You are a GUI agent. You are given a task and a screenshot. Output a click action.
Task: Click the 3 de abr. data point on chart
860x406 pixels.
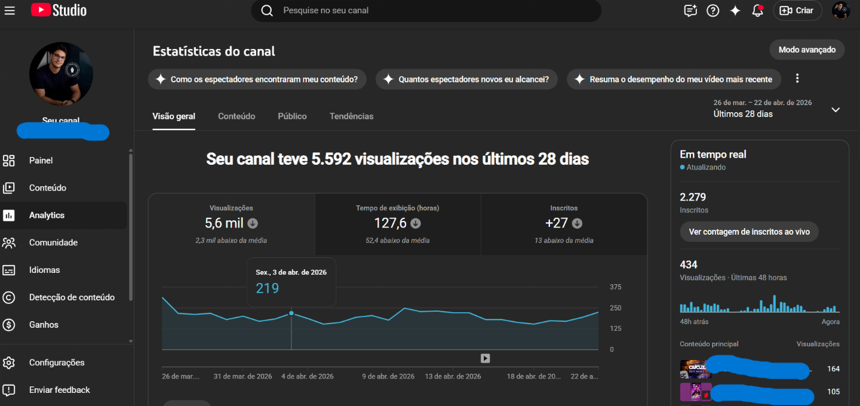pos(291,313)
